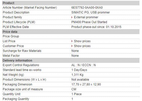Screen dimensions: 142x101
Task: Click the red chevron beside External prommer
Action: (72, 17)
